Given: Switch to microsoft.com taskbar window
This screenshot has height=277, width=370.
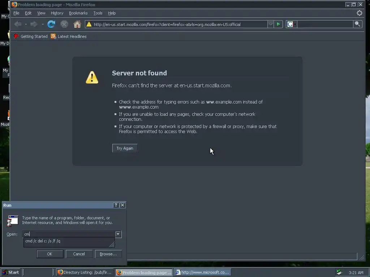Looking at the screenshot, I should pyautogui.click(x=203, y=272).
